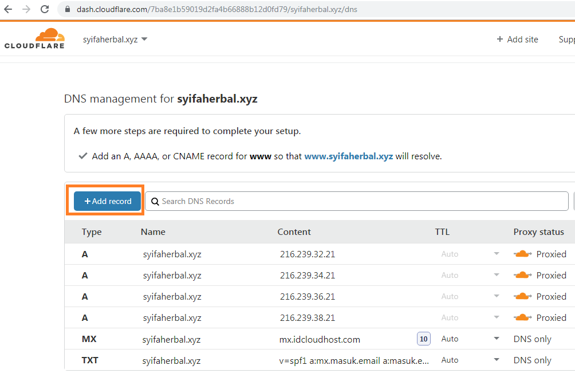This screenshot has height=373, width=575.
Task: Toggle the proxy cloud for 216.239.38.21
Action: tap(522, 317)
